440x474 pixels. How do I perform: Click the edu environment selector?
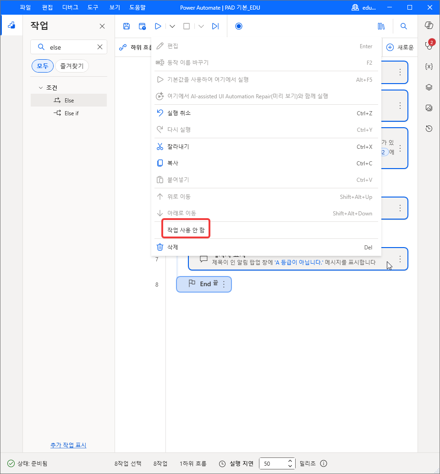point(364,7)
